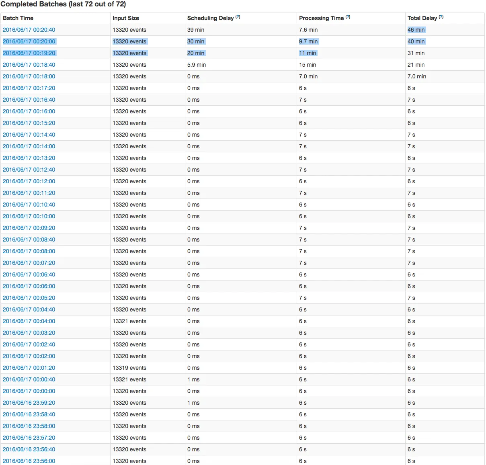The width and height of the screenshot is (486, 465).
Task: Open batch 2016/06/17 00:06:00
Action: (x=29, y=286)
